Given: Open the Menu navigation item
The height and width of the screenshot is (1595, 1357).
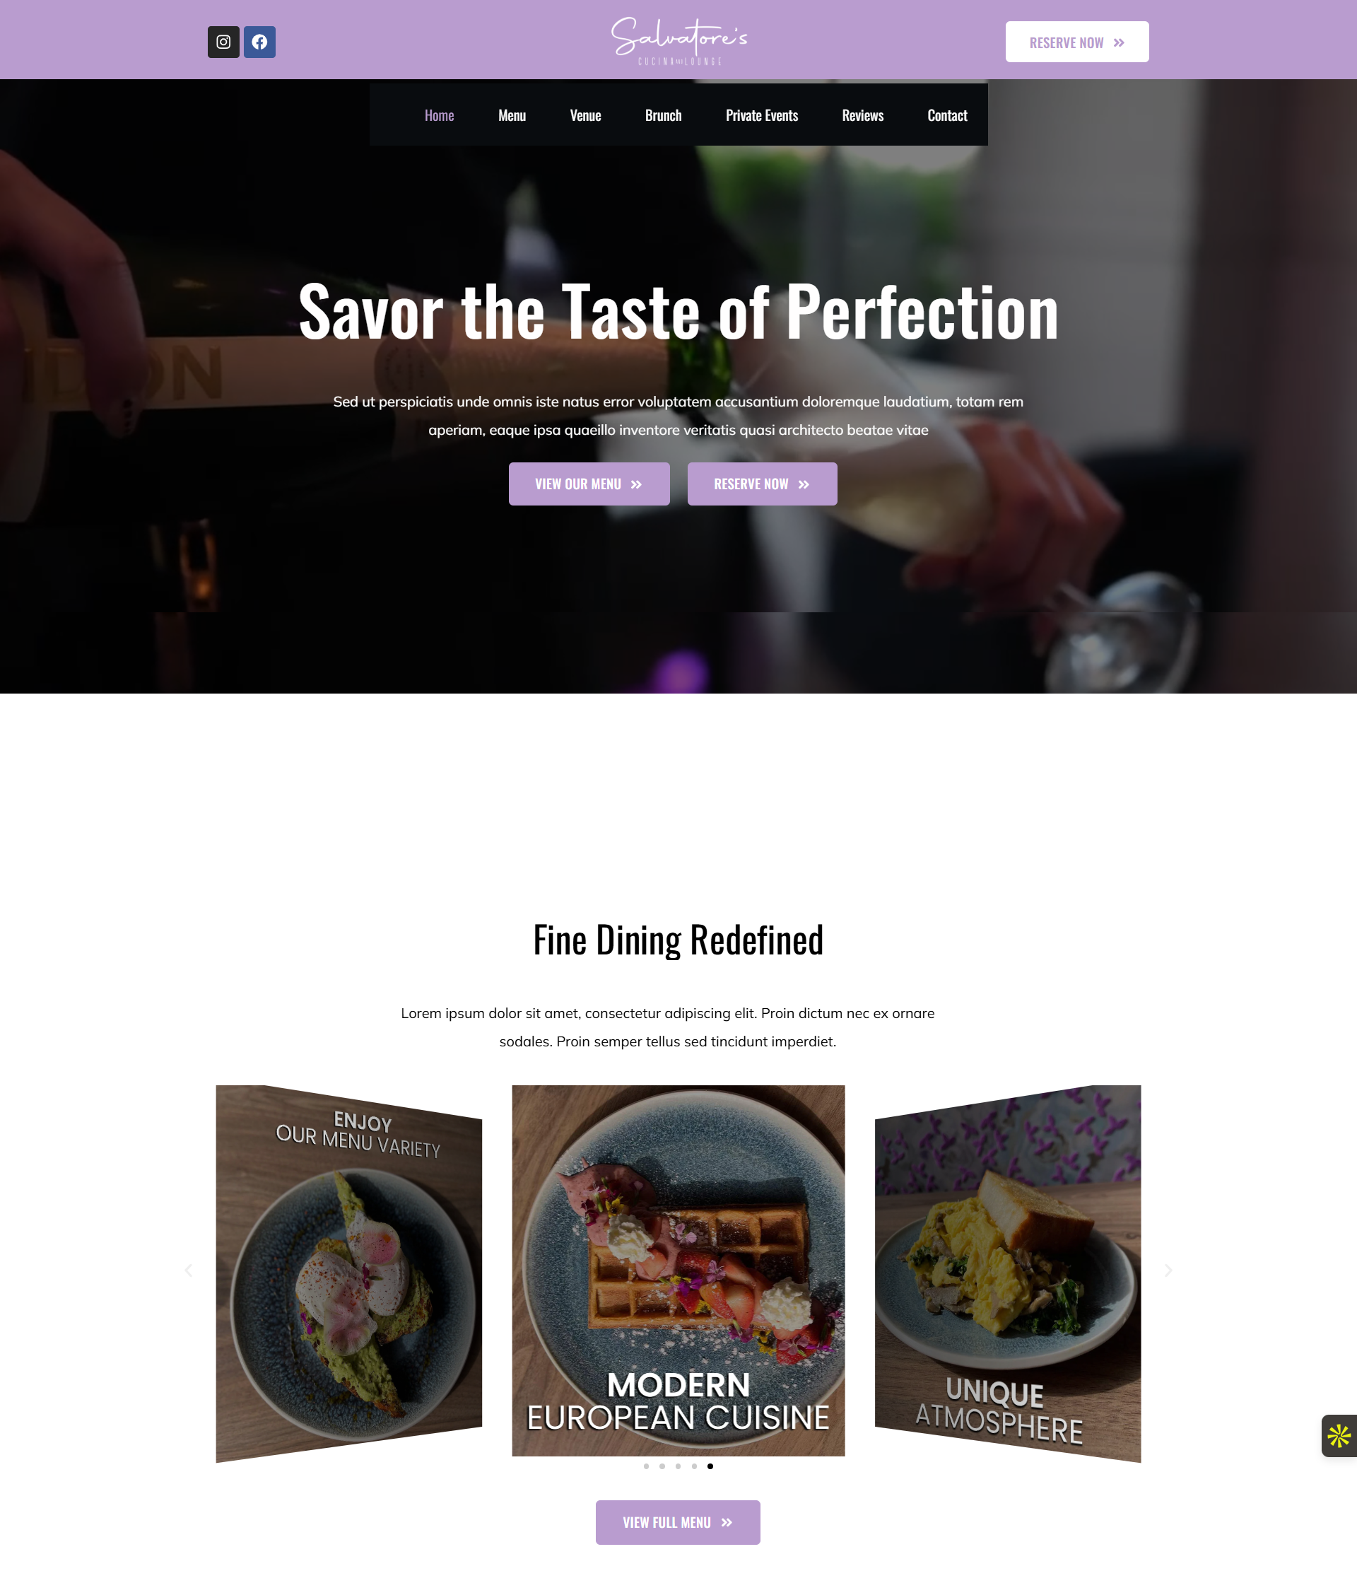Looking at the screenshot, I should click(512, 115).
